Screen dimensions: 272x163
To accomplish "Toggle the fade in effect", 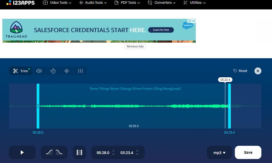I will (49, 152).
